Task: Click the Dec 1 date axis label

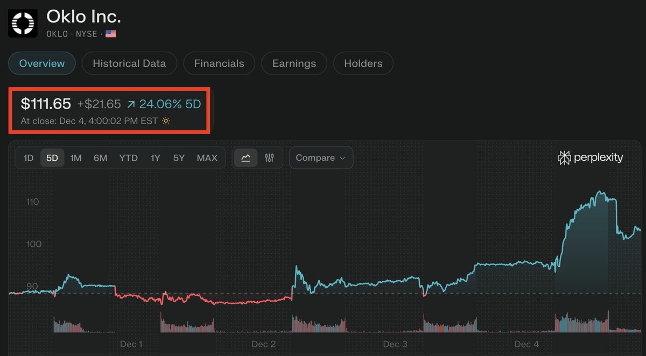Action: click(x=131, y=344)
